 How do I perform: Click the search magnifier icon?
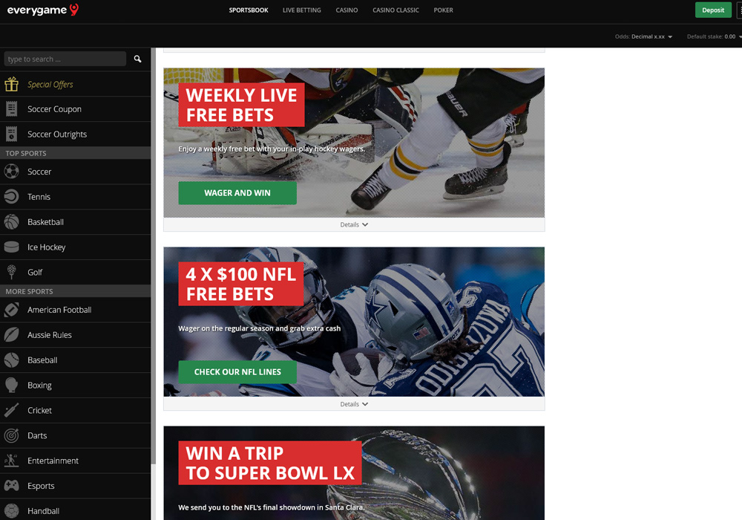tap(138, 59)
